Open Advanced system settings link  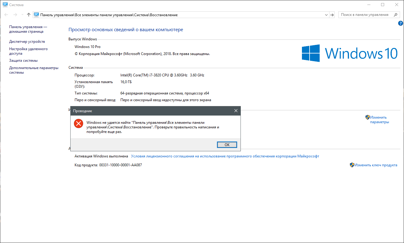(x=34, y=70)
